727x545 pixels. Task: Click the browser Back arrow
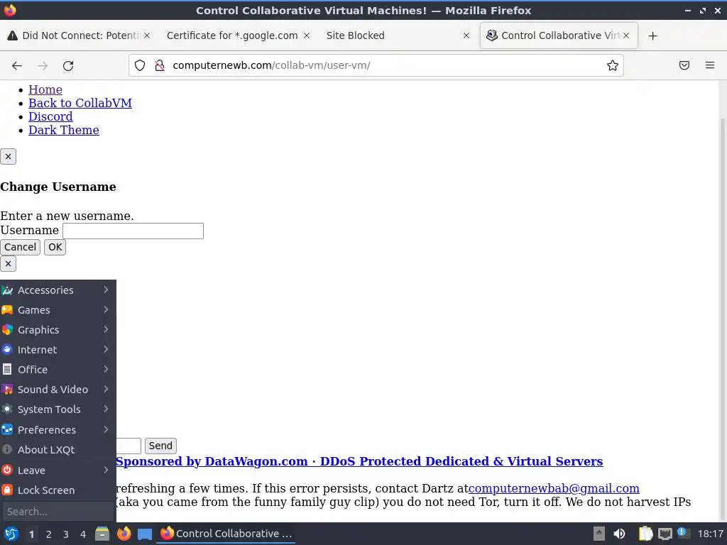(x=17, y=65)
